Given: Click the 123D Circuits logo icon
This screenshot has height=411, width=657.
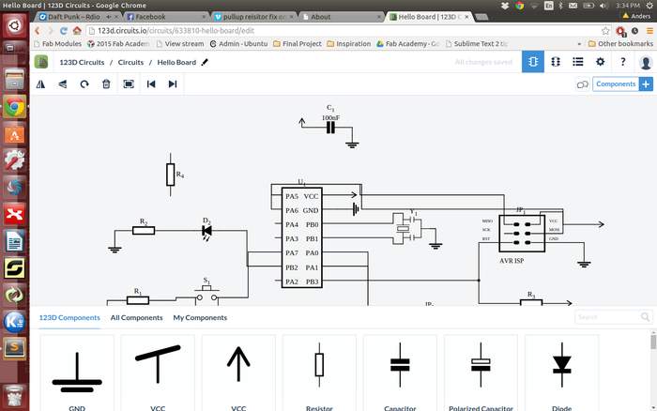Looking at the screenshot, I should (41, 62).
